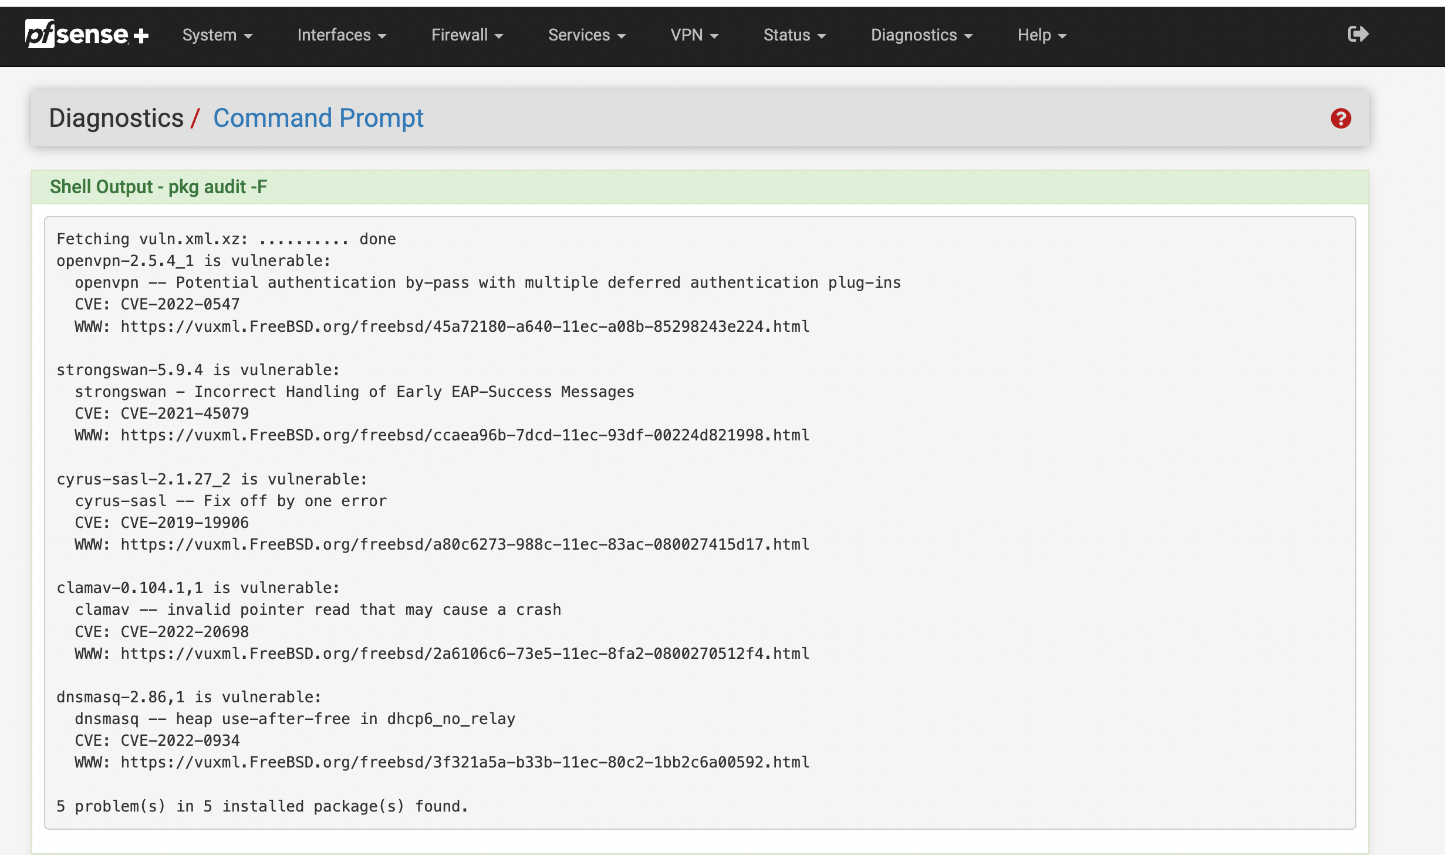Click the dnsmasq vuxml URL line
This screenshot has width=1445, height=855.
click(464, 762)
